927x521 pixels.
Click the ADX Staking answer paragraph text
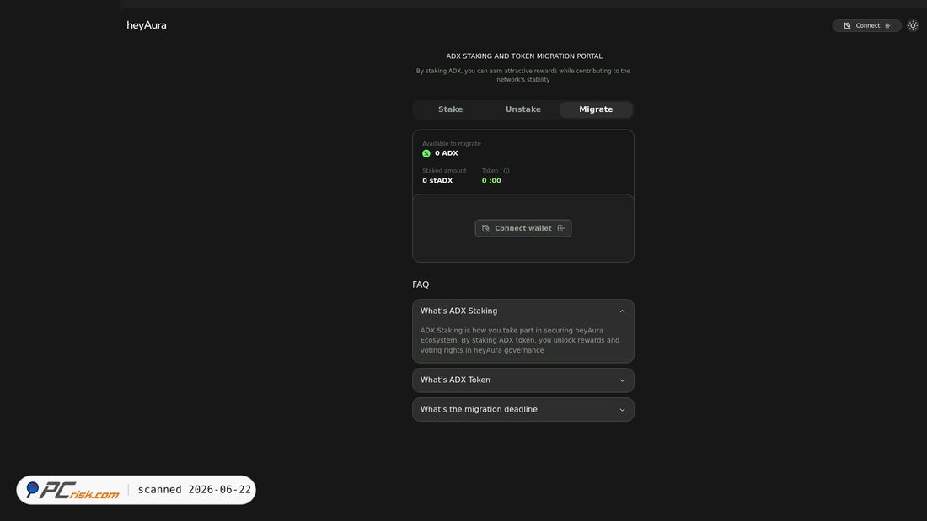coord(520,340)
